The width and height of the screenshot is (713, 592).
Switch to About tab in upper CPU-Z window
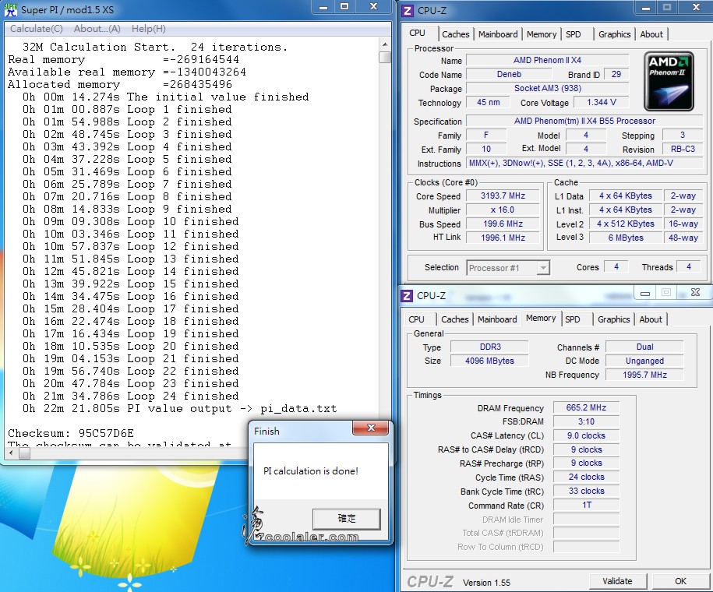click(651, 34)
